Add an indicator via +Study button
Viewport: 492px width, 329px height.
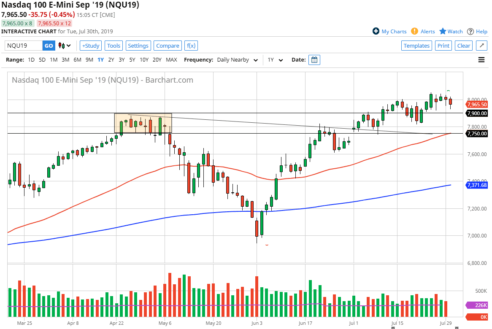91,46
